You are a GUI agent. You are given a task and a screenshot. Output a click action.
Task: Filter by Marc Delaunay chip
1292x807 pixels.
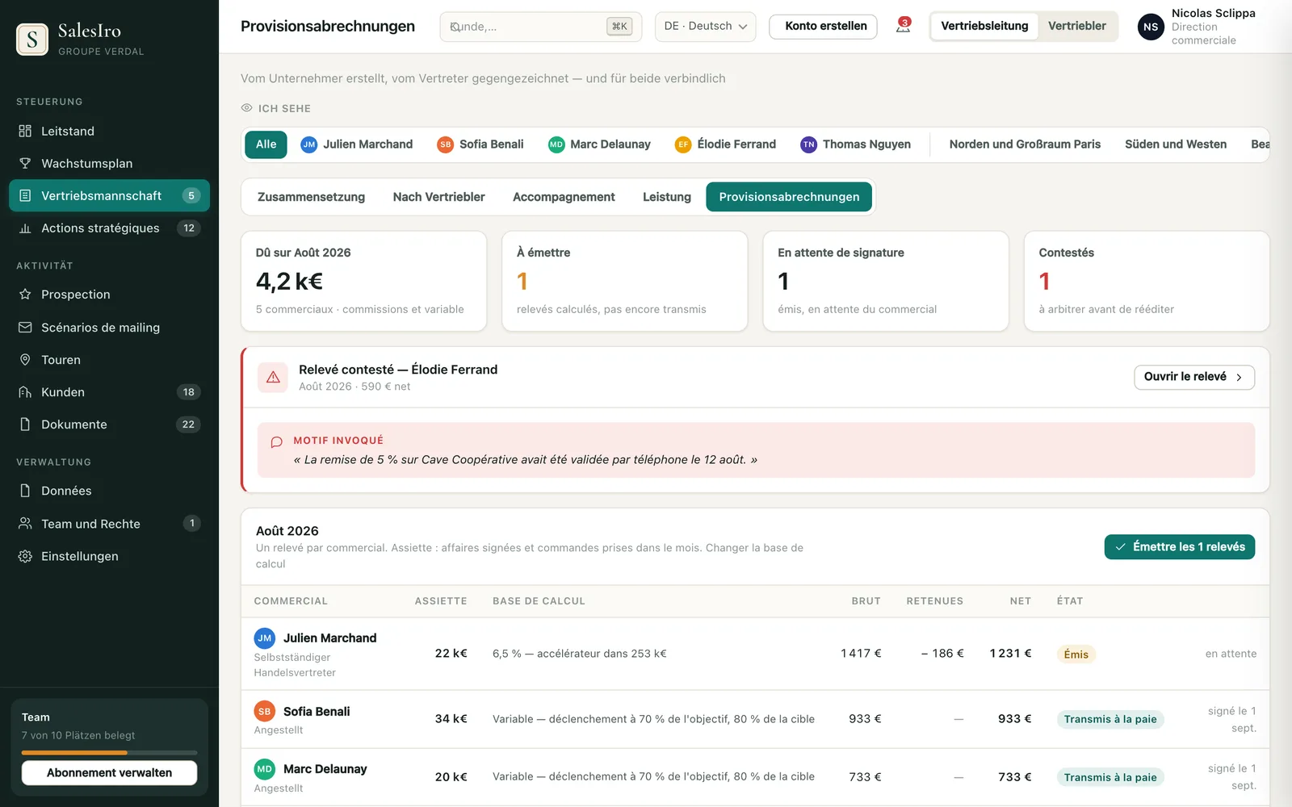600,144
